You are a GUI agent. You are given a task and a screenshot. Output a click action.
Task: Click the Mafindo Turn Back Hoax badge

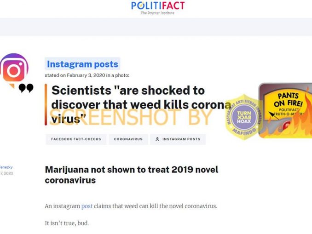(x=244, y=117)
